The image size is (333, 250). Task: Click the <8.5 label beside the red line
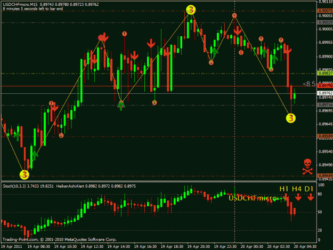coord(309,84)
